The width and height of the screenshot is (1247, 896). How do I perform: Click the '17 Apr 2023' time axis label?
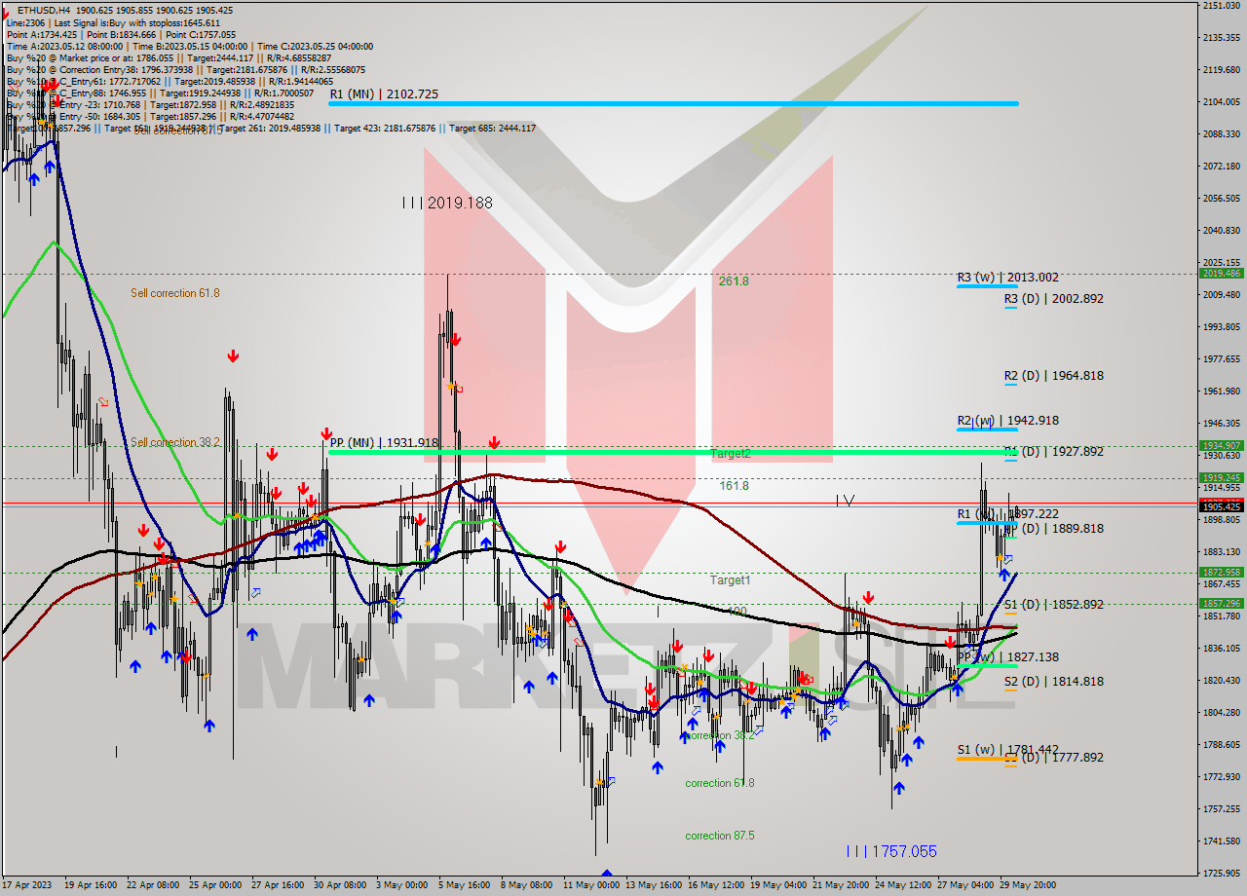pyautogui.click(x=28, y=885)
